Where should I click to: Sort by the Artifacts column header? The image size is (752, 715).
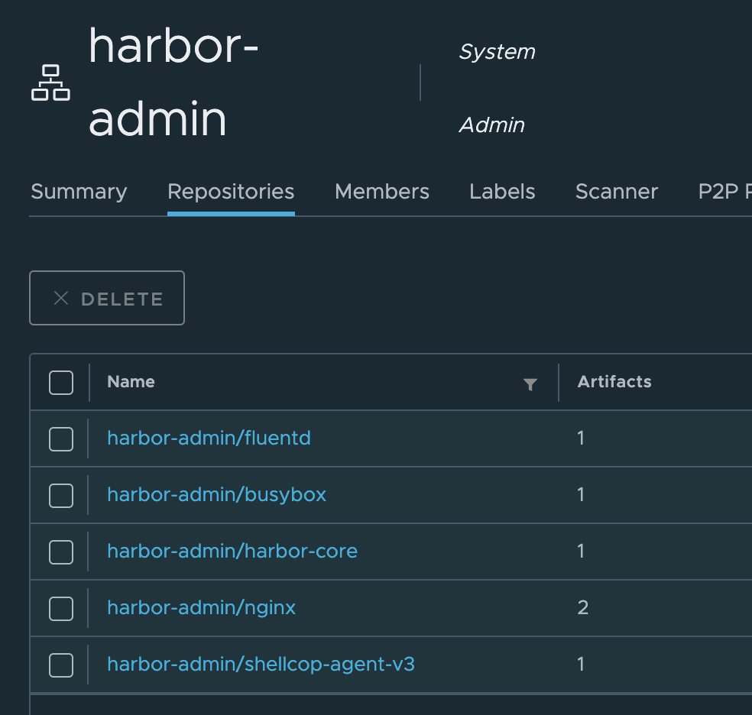pyautogui.click(x=614, y=382)
